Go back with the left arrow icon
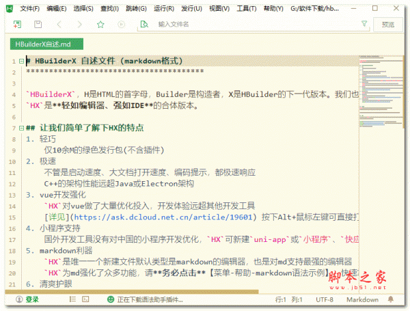The width and height of the screenshot is (410, 311). tap(59, 25)
